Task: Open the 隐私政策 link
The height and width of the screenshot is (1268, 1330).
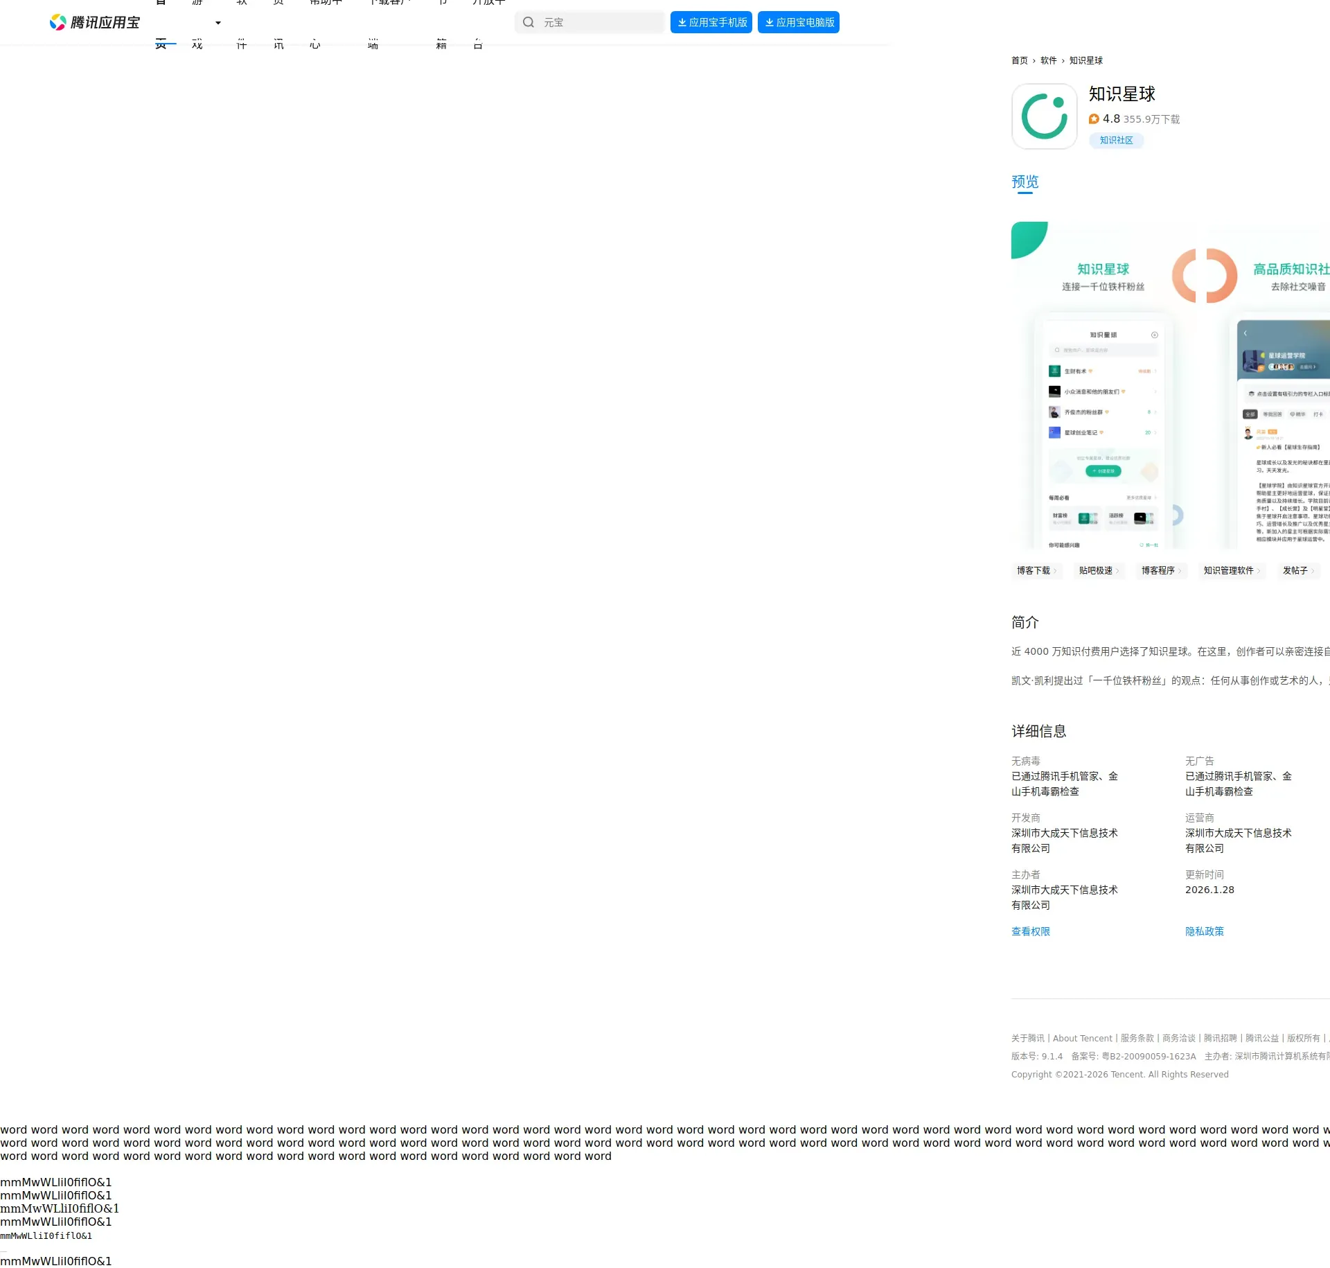Action: pos(1204,931)
